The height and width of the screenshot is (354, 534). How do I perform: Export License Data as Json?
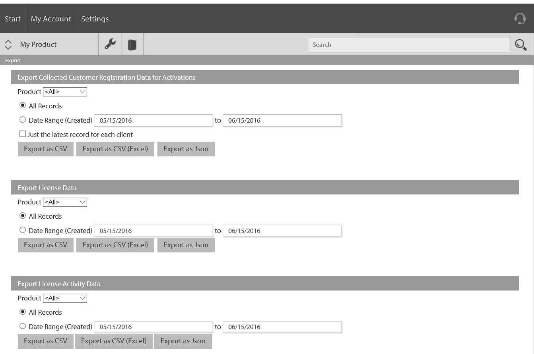(186, 245)
